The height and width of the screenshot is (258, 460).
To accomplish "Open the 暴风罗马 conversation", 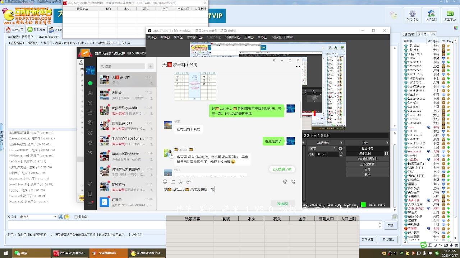I will click(126, 187).
